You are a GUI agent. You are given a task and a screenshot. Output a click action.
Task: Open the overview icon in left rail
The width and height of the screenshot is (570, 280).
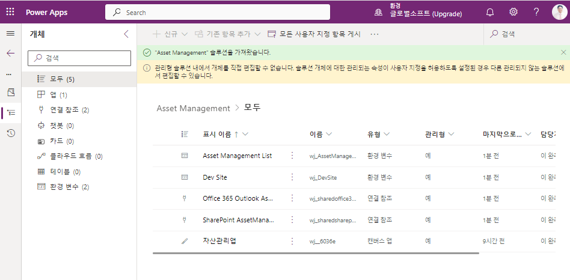point(11,93)
